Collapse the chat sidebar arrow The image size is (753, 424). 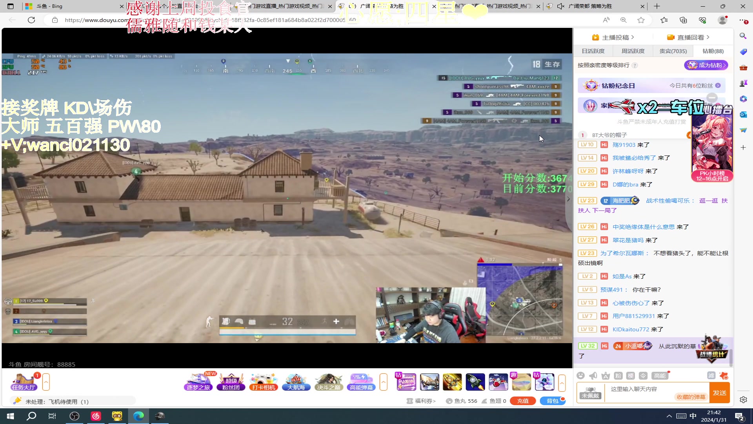[568, 199]
